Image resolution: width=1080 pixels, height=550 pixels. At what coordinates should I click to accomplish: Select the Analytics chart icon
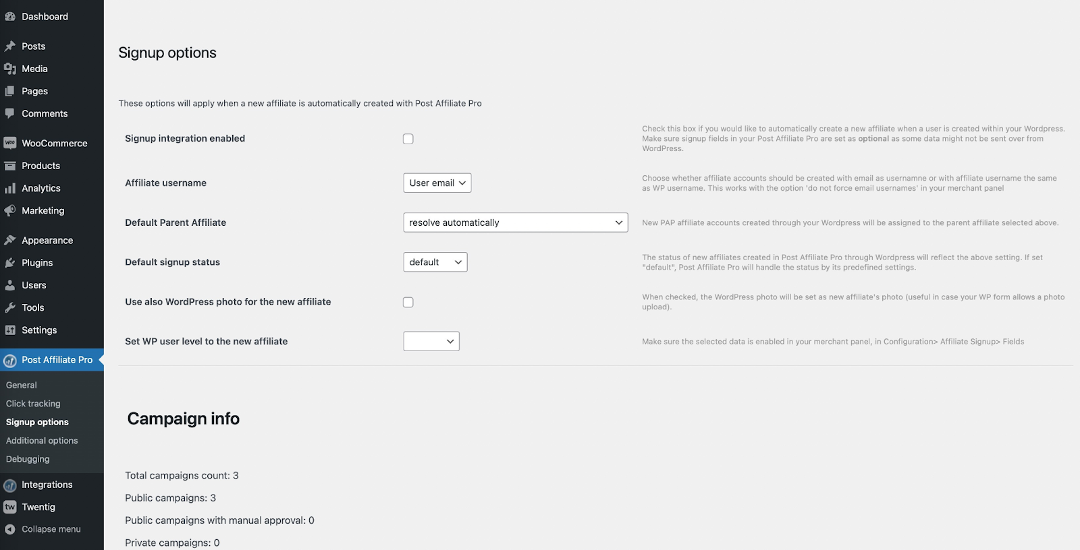point(10,188)
